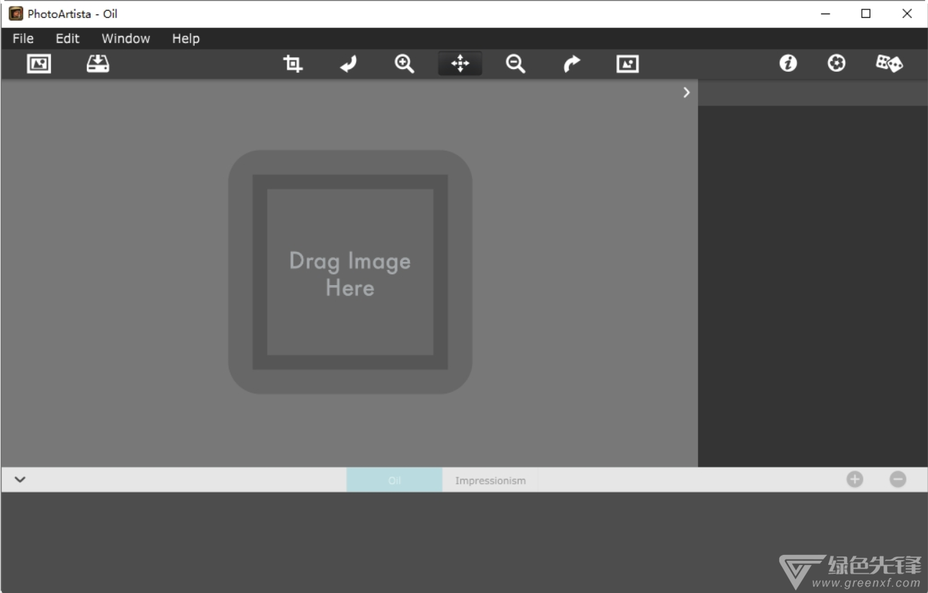Open the Help menu
This screenshot has width=928, height=593.
185,39
